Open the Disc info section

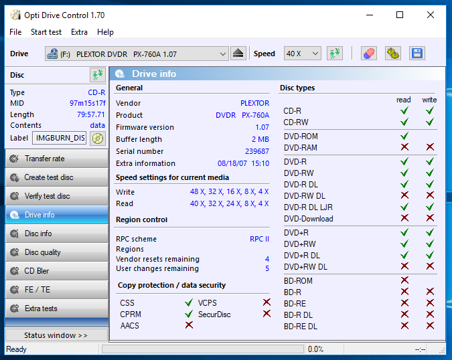pos(57,234)
